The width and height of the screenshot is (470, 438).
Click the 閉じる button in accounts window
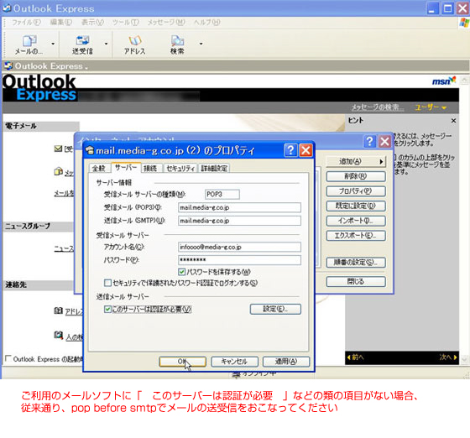pyautogui.click(x=356, y=281)
